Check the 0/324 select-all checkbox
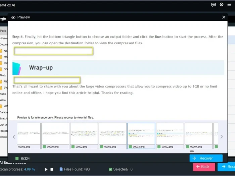The width and height of the screenshot is (235, 176). (x=17, y=158)
